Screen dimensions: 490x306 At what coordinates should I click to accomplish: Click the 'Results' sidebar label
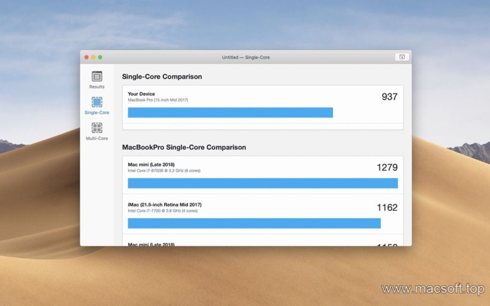[x=96, y=87]
